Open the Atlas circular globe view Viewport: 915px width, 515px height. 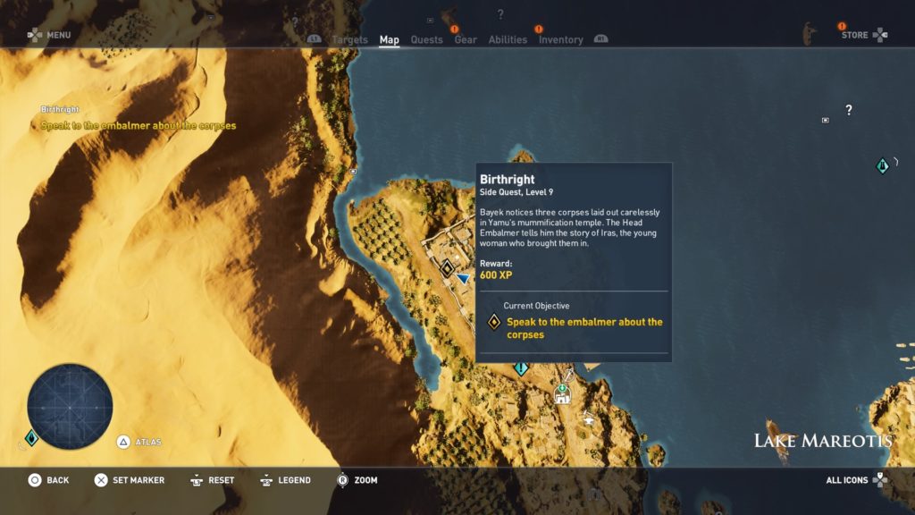[70, 407]
